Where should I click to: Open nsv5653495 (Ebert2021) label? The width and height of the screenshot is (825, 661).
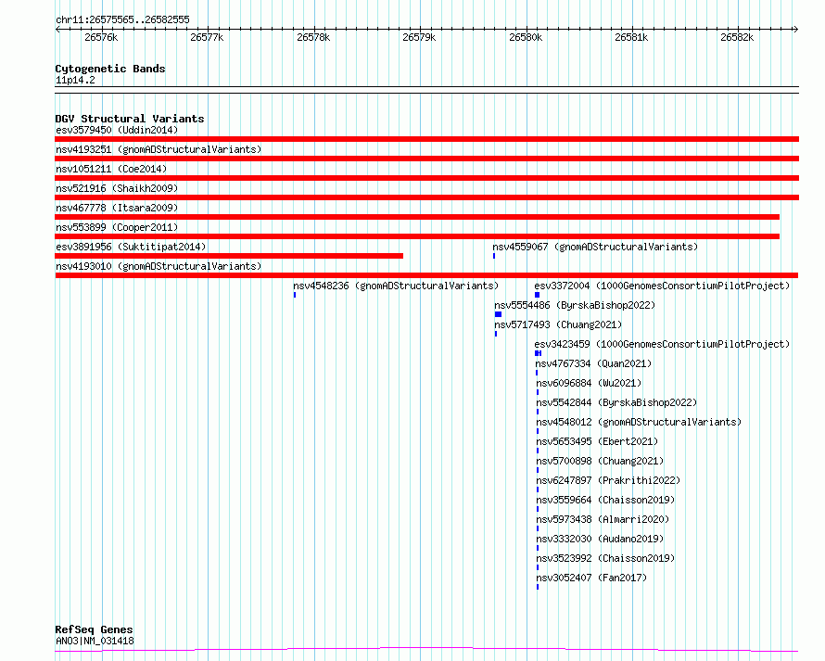(597, 441)
